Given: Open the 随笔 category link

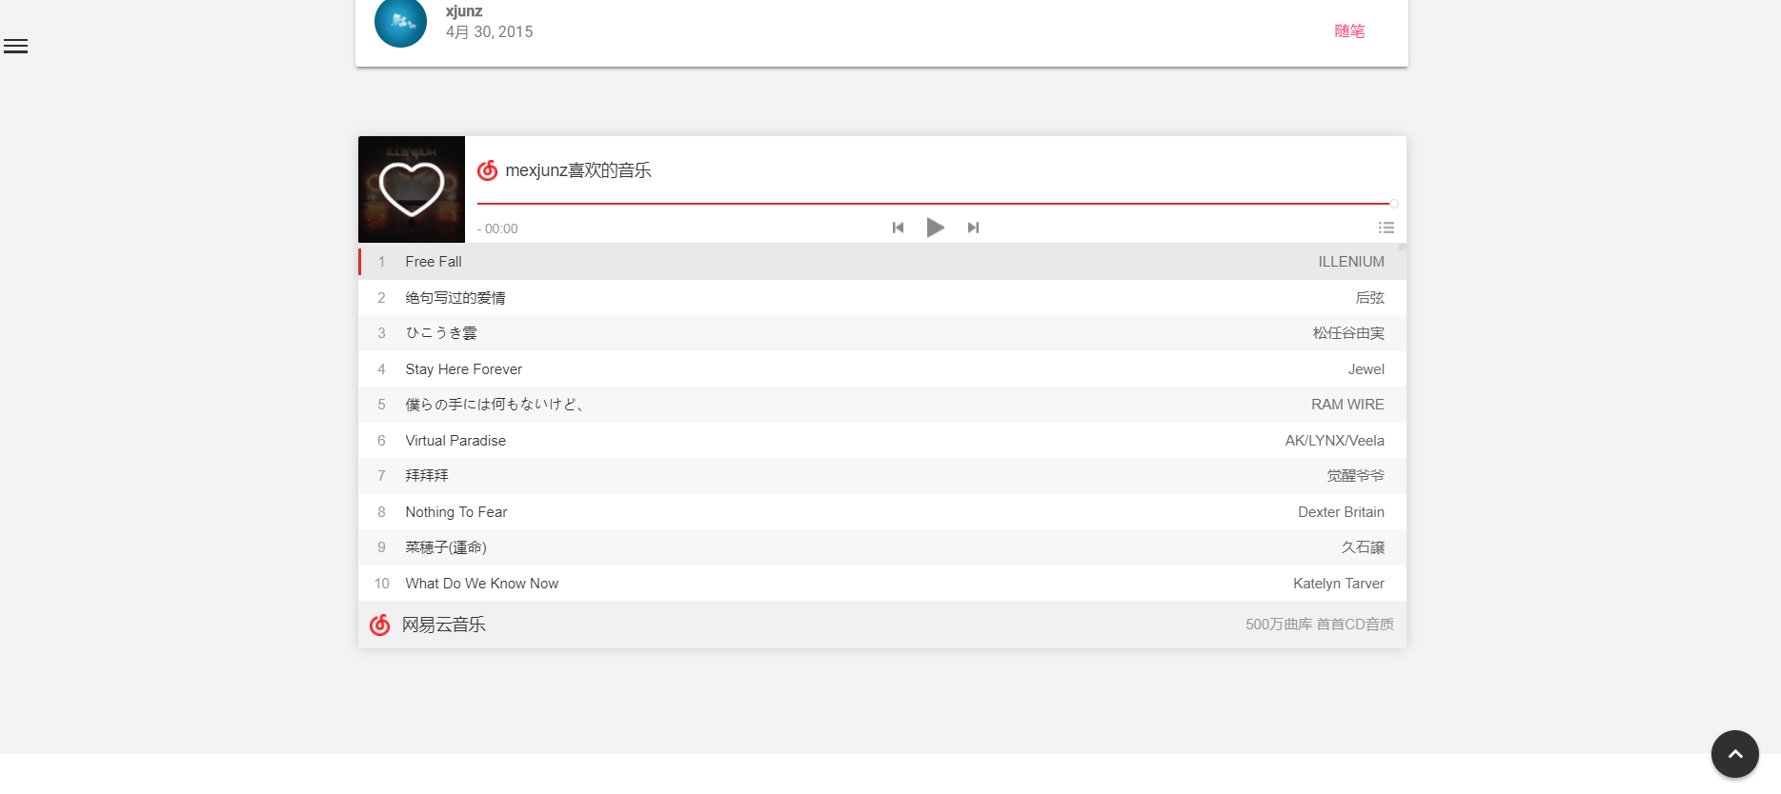Looking at the screenshot, I should (x=1348, y=31).
